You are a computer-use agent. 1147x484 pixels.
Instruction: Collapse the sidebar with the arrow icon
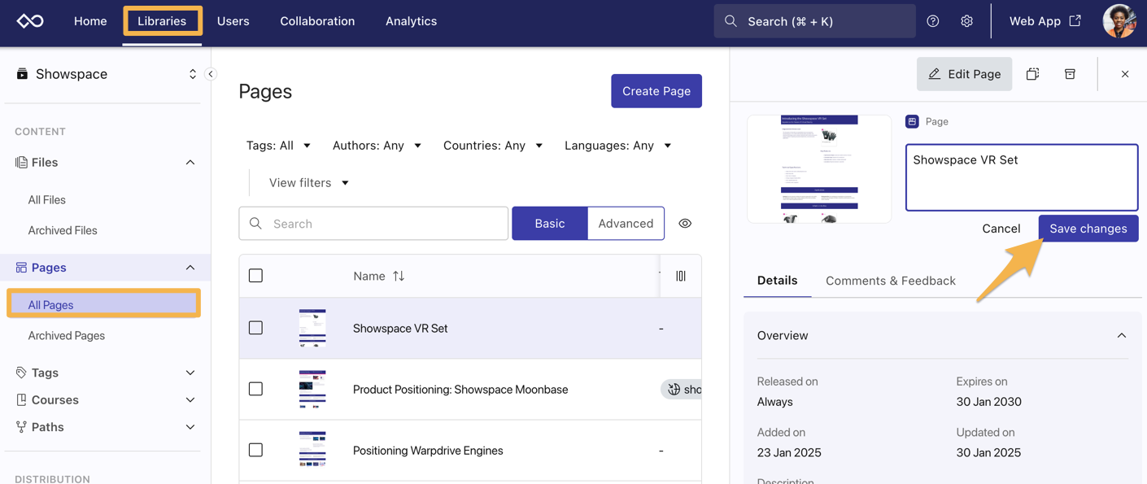(x=211, y=74)
